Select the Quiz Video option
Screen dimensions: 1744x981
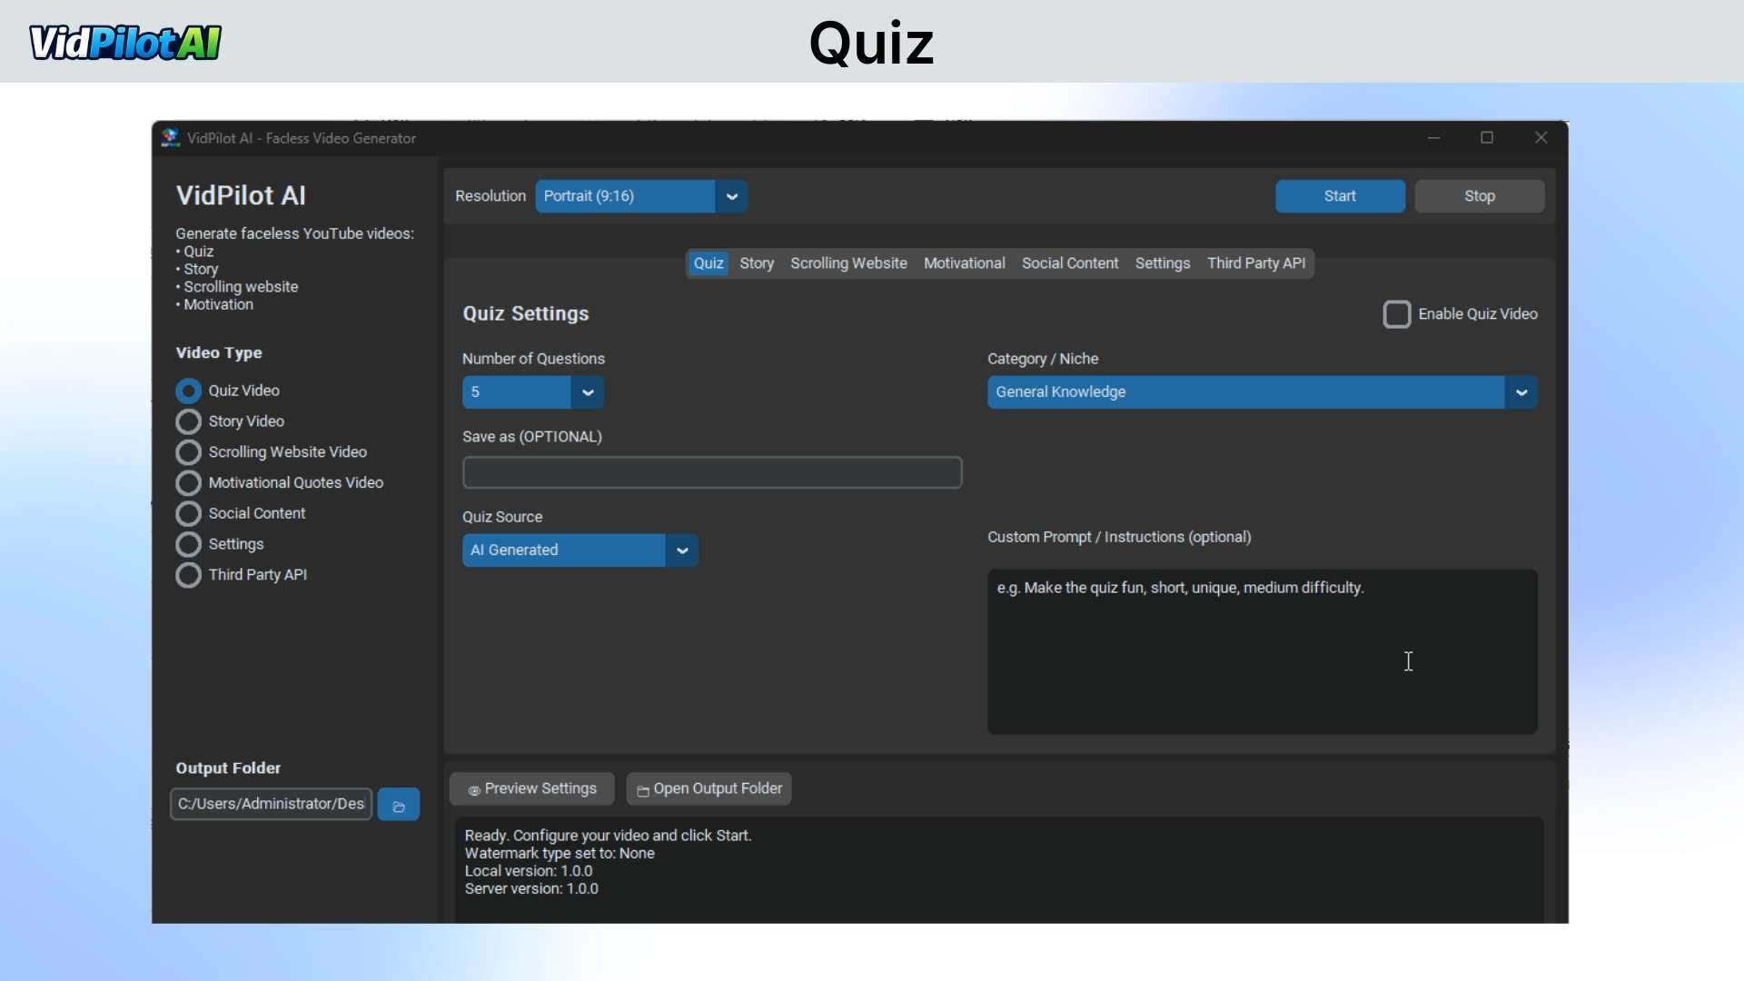coord(188,391)
